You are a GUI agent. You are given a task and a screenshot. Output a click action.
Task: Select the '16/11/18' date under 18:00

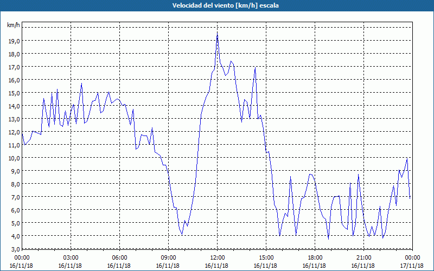(314, 266)
